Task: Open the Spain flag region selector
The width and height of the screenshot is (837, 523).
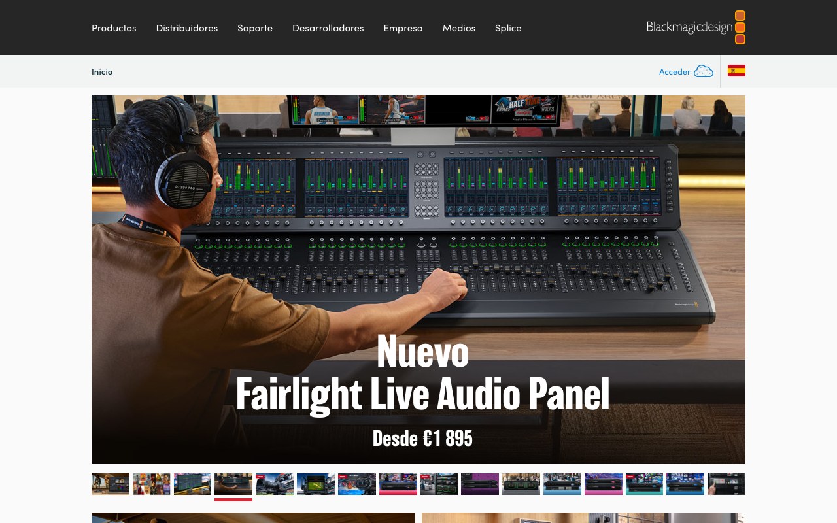Action: [736, 71]
